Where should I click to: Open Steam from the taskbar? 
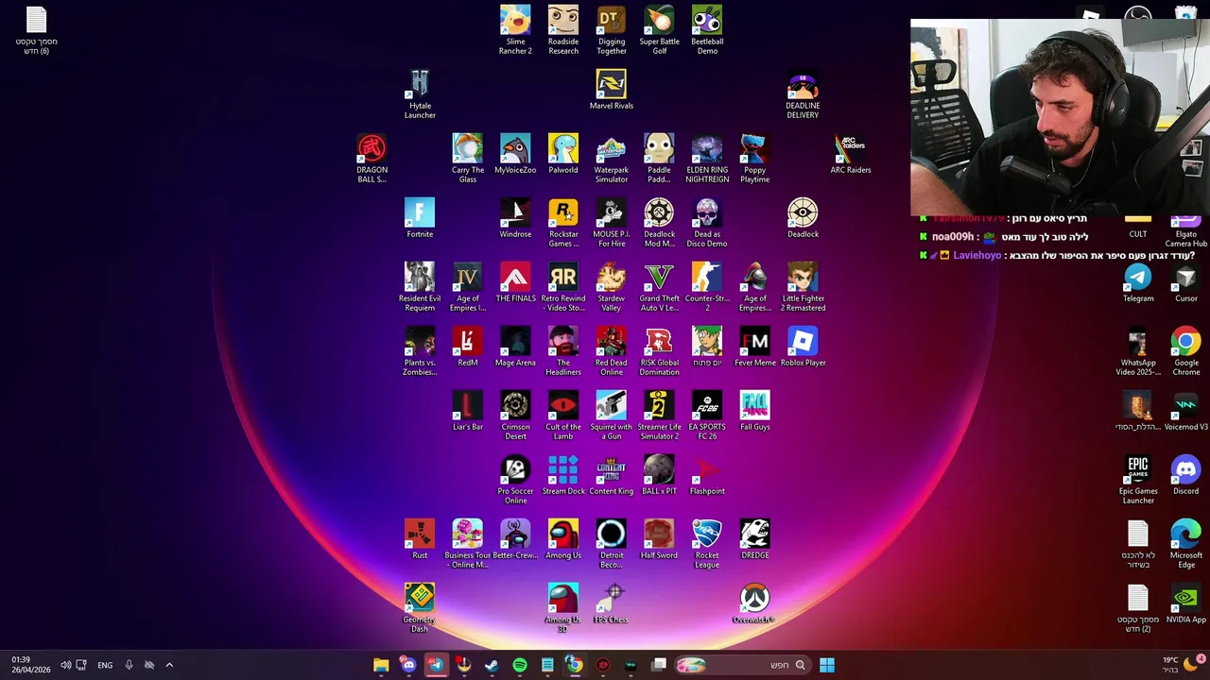coord(492,665)
